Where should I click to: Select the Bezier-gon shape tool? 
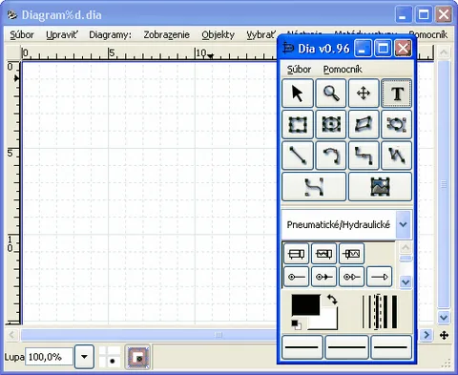[x=397, y=124]
